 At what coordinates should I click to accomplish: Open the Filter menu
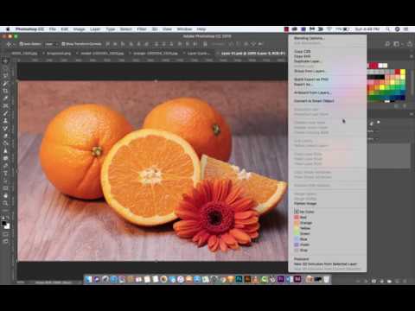pyautogui.click(x=142, y=29)
